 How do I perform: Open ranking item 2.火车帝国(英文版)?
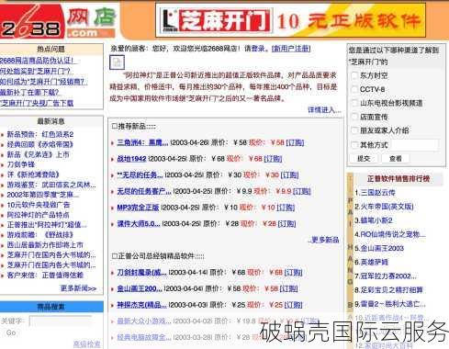(384, 207)
